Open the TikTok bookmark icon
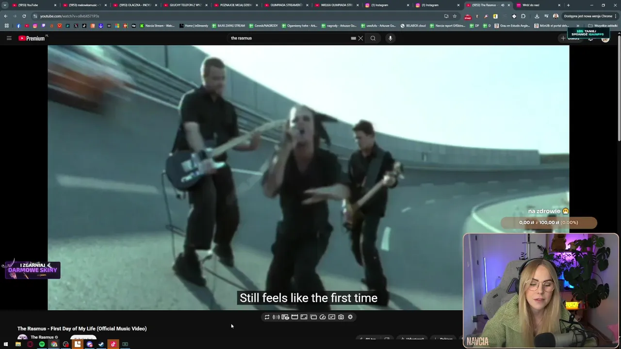The height and width of the screenshot is (349, 621). (84, 26)
